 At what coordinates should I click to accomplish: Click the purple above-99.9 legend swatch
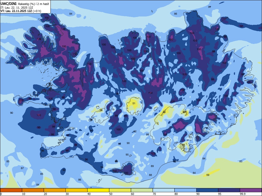pyautogui.click(x=251, y=190)
